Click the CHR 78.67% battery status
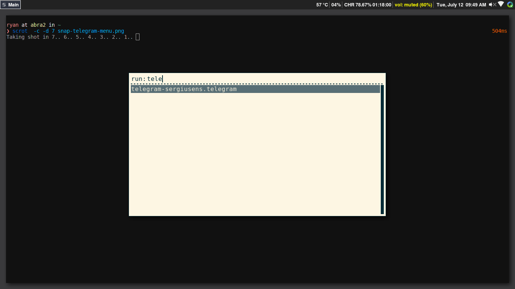Screen dimensions: 515x289 [368, 5]
